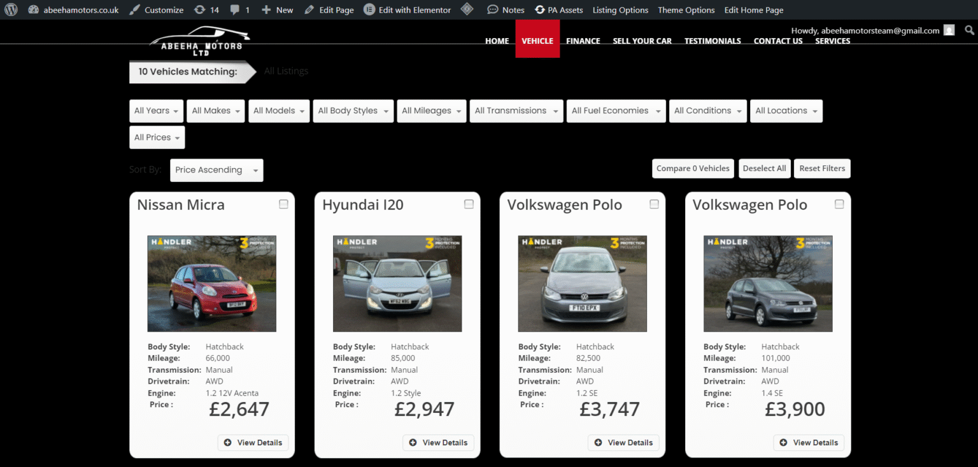The height and width of the screenshot is (467, 978).
Task: Open the All Mileages dropdown
Action: point(431,111)
